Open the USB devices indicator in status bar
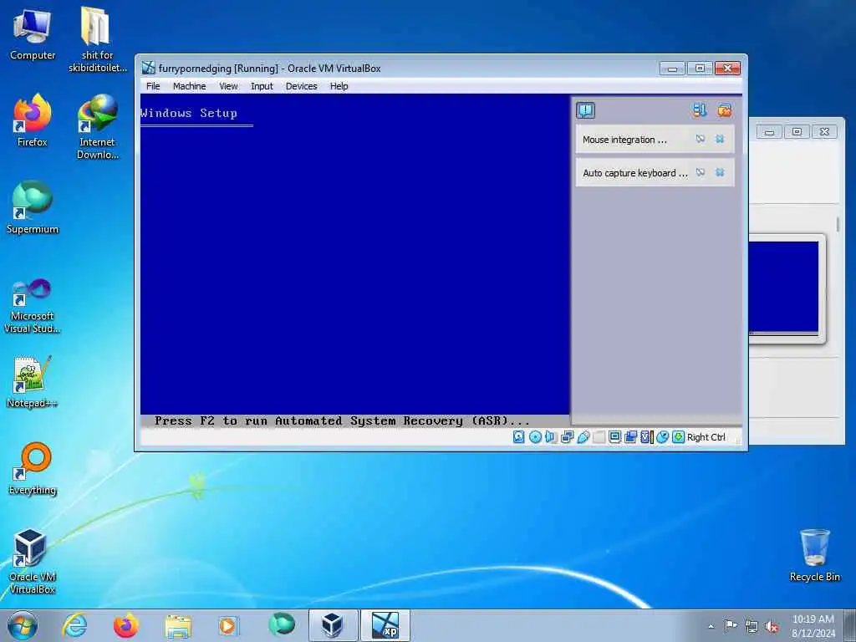The width and height of the screenshot is (856, 642). [x=583, y=436]
